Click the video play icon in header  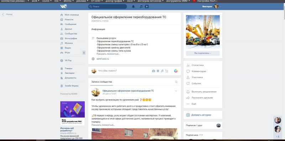147,6
